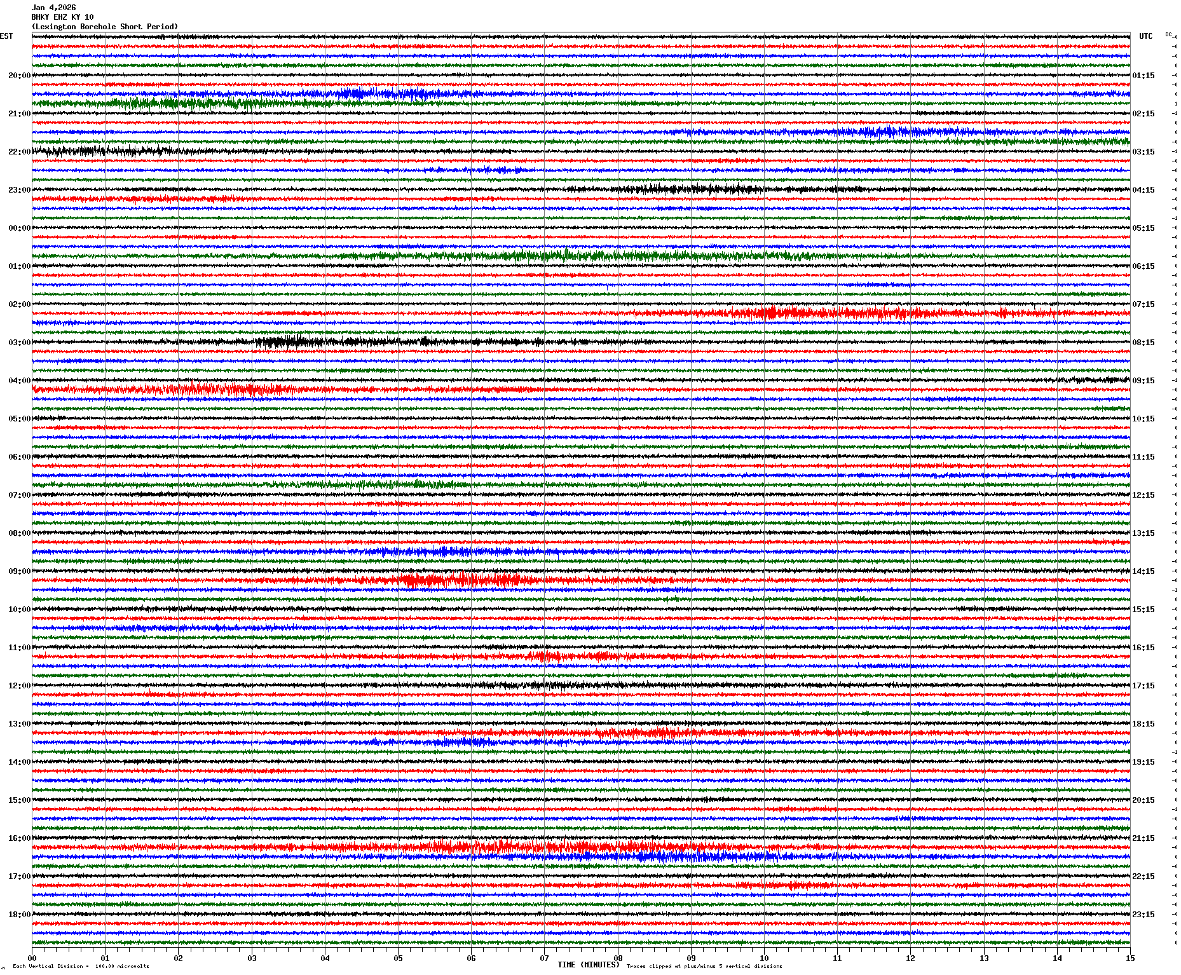Click the 15 minute tick on the time axis

tap(1130, 958)
